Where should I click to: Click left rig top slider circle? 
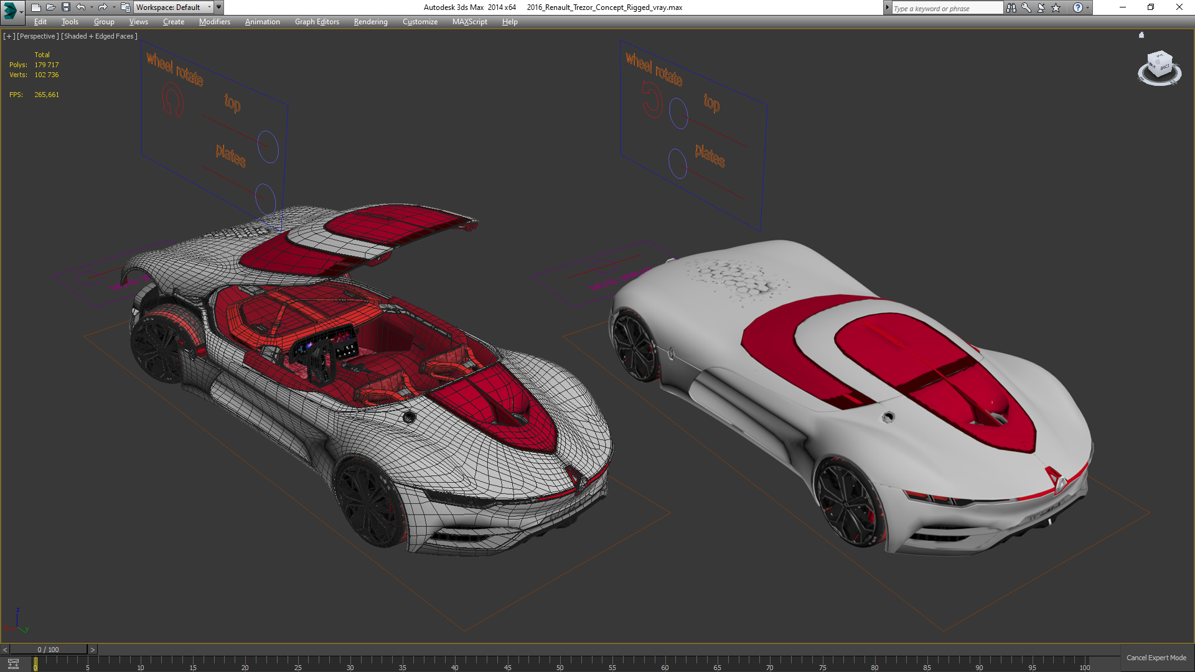click(x=268, y=147)
